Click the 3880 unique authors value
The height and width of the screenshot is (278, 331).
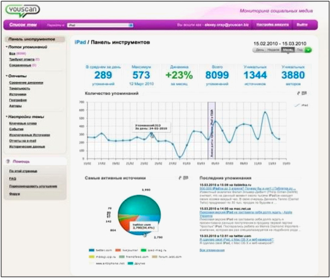click(x=293, y=75)
